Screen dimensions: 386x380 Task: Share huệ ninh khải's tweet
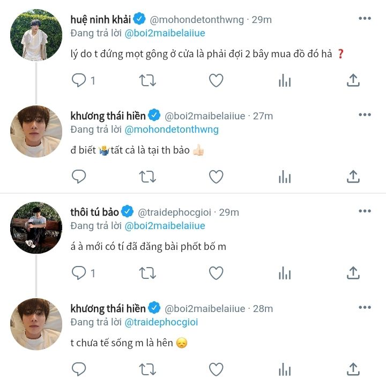point(353,80)
